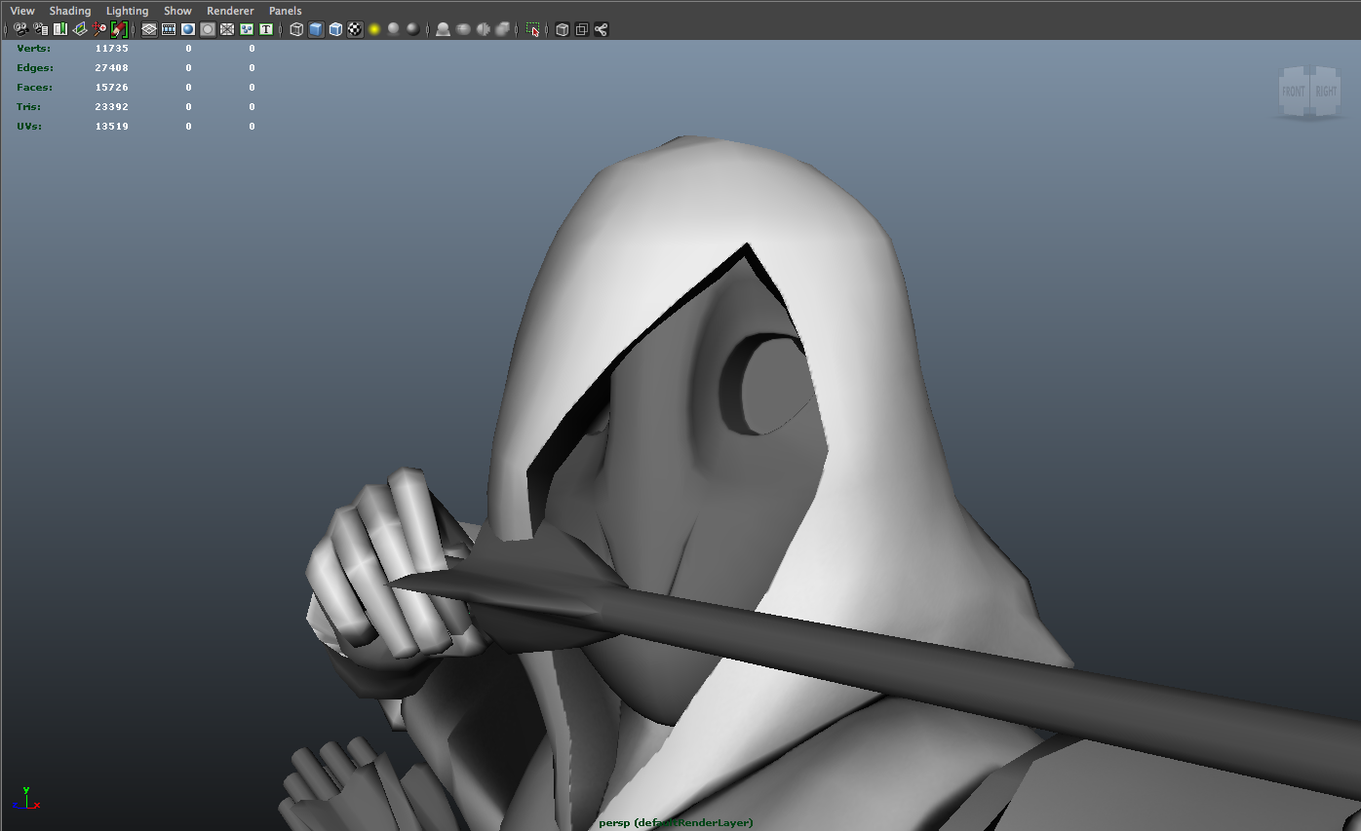1361x831 pixels.
Task: Click Isolate Select icon with red cursor
Action: 532,29
